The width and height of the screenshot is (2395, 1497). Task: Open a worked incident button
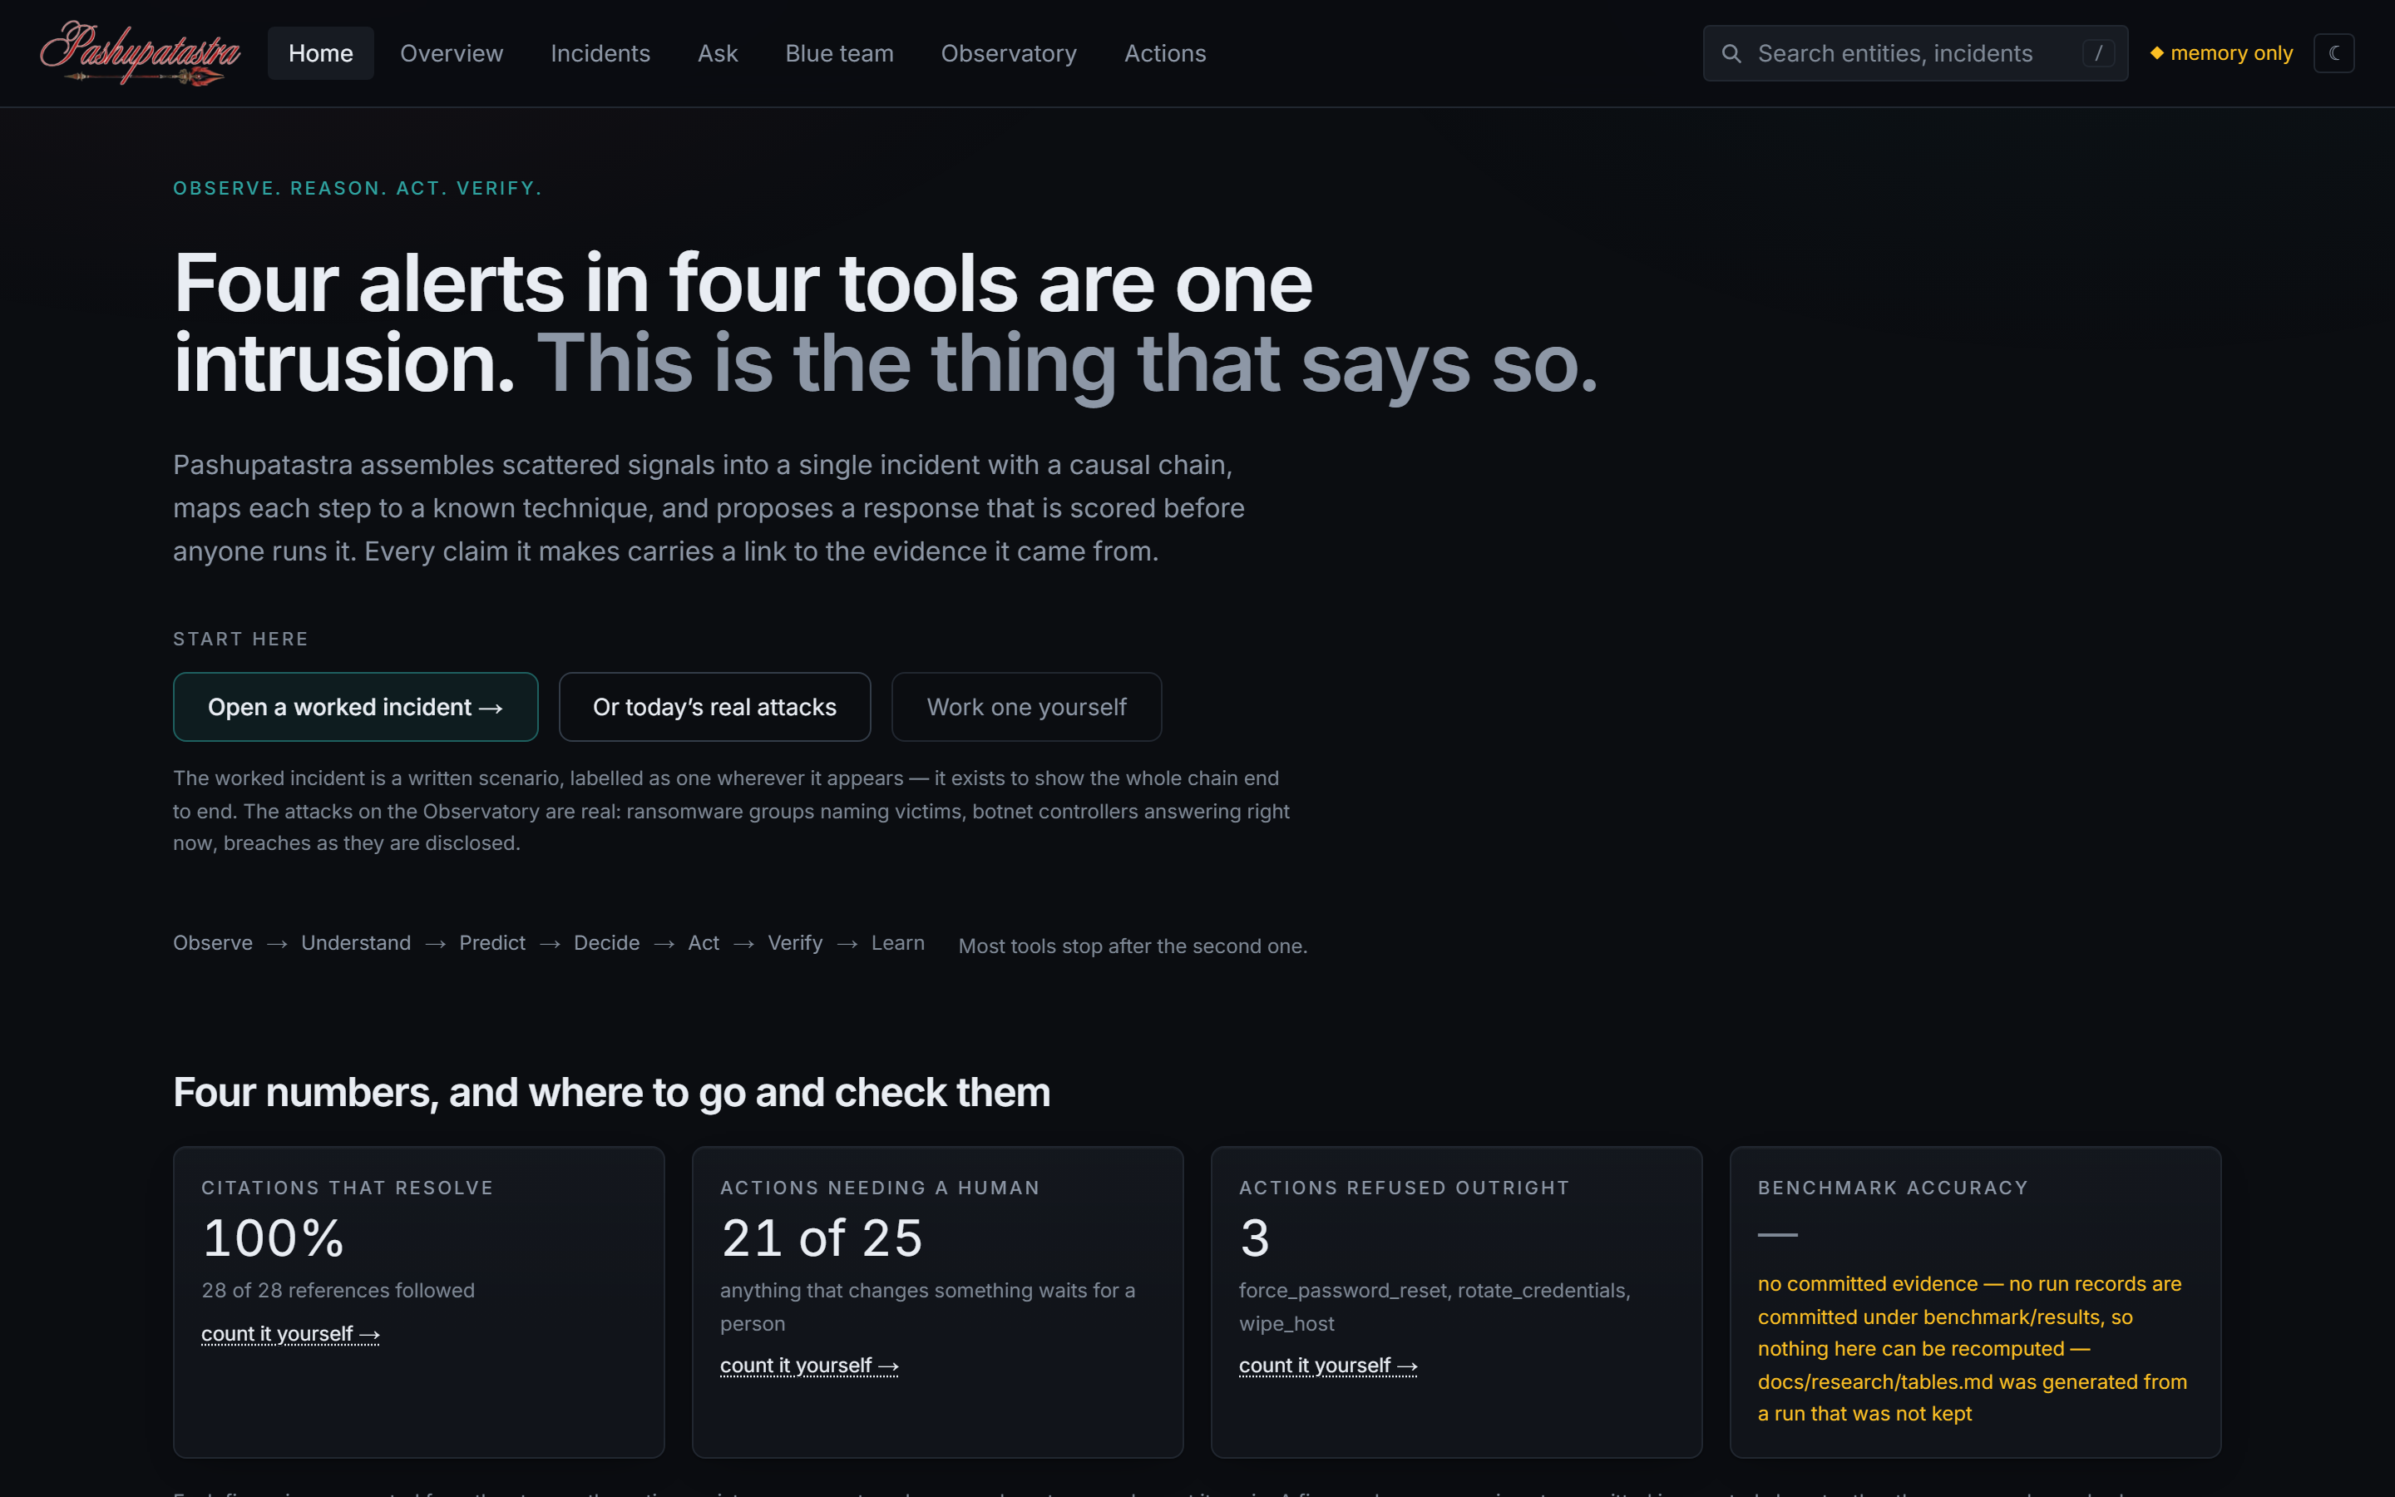click(x=355, y=707)
